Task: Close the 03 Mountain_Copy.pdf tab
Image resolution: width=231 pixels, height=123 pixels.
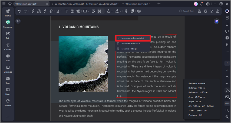Action: point(47,4)
